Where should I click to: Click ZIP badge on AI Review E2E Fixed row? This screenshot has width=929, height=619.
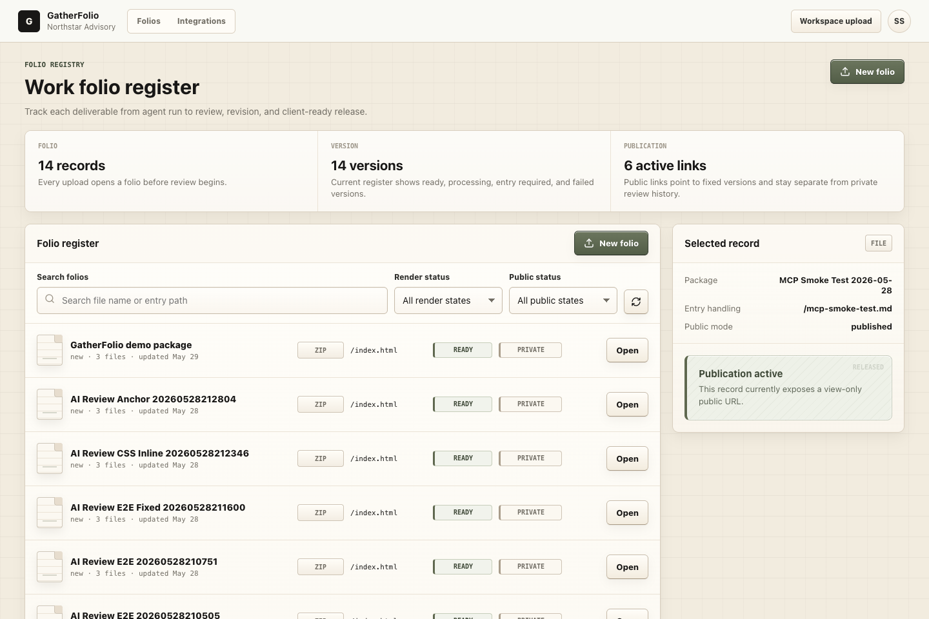(x=321, y=513)
